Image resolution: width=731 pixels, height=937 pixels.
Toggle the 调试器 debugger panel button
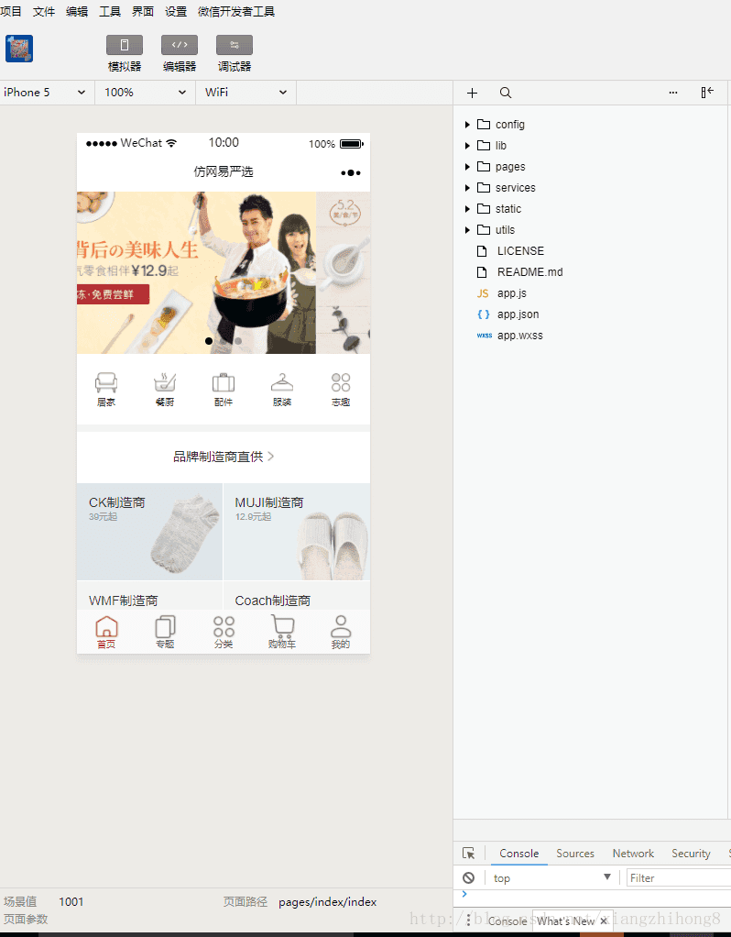pyautogui.click(x=235, y=45)
